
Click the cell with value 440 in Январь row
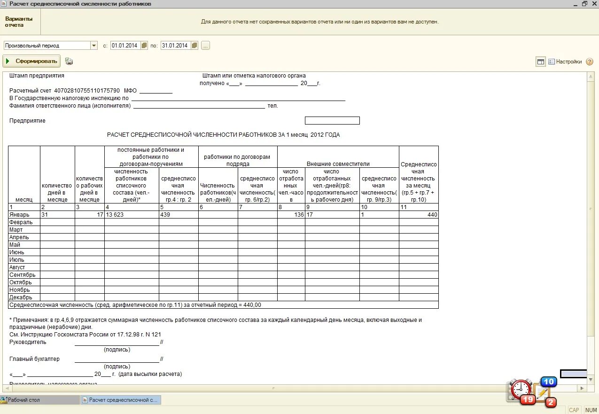click(419, 215)
